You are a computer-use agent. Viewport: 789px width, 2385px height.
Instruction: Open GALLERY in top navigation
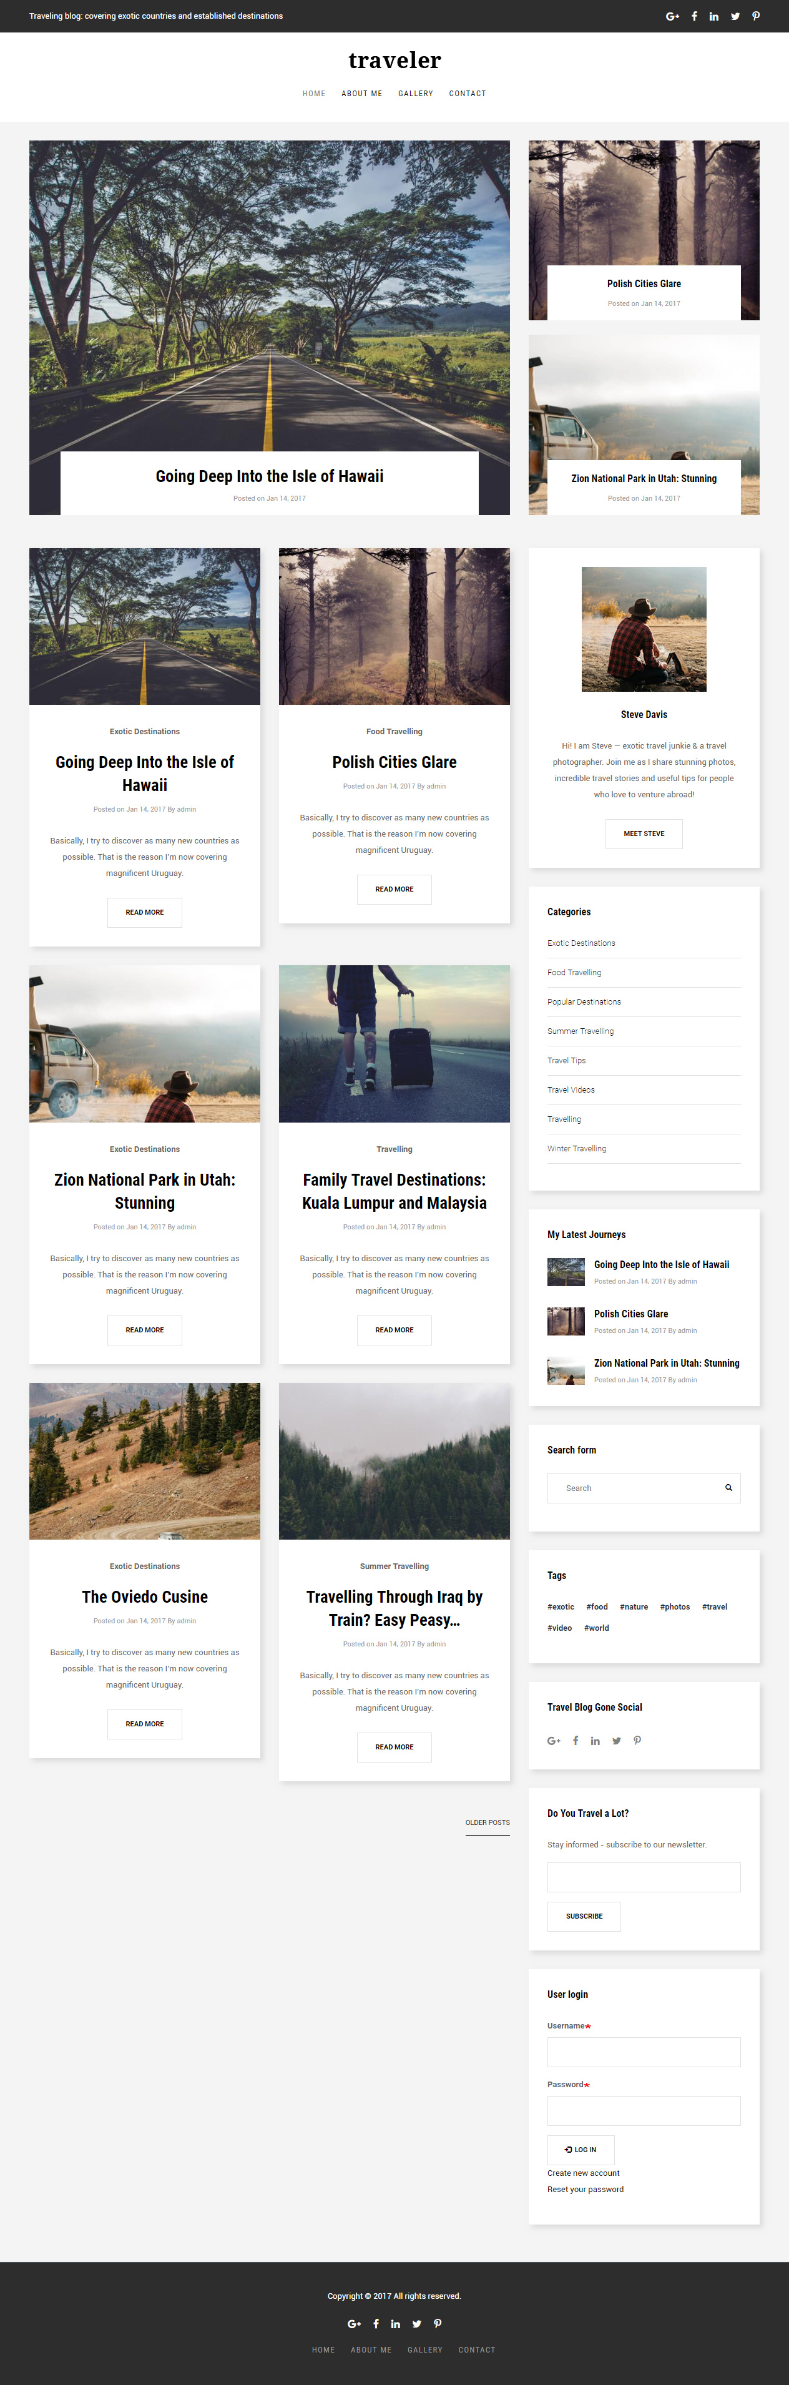pyautogui.click(x=416, y=94)
